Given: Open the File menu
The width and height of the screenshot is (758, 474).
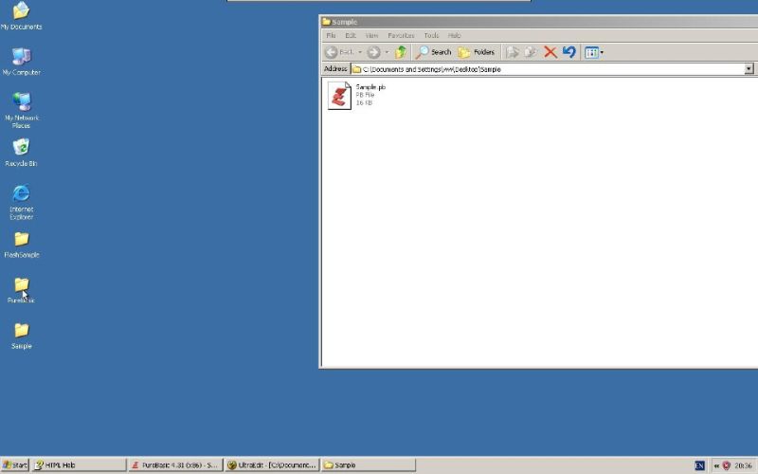Looking at the screenshot, I should tap(331, 36).
